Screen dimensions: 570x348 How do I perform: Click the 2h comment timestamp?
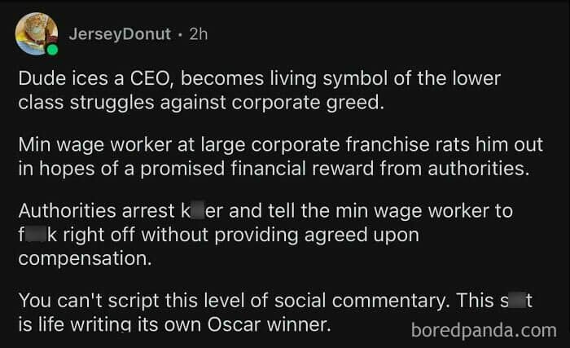pos(199,34)
